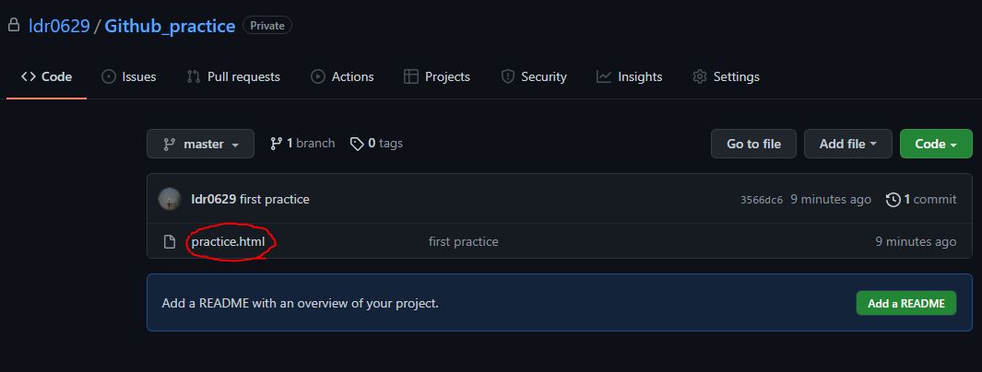982x372 pixels.
Task: Click 9 minutes ago beside commit hash
Action: [831, 200]
